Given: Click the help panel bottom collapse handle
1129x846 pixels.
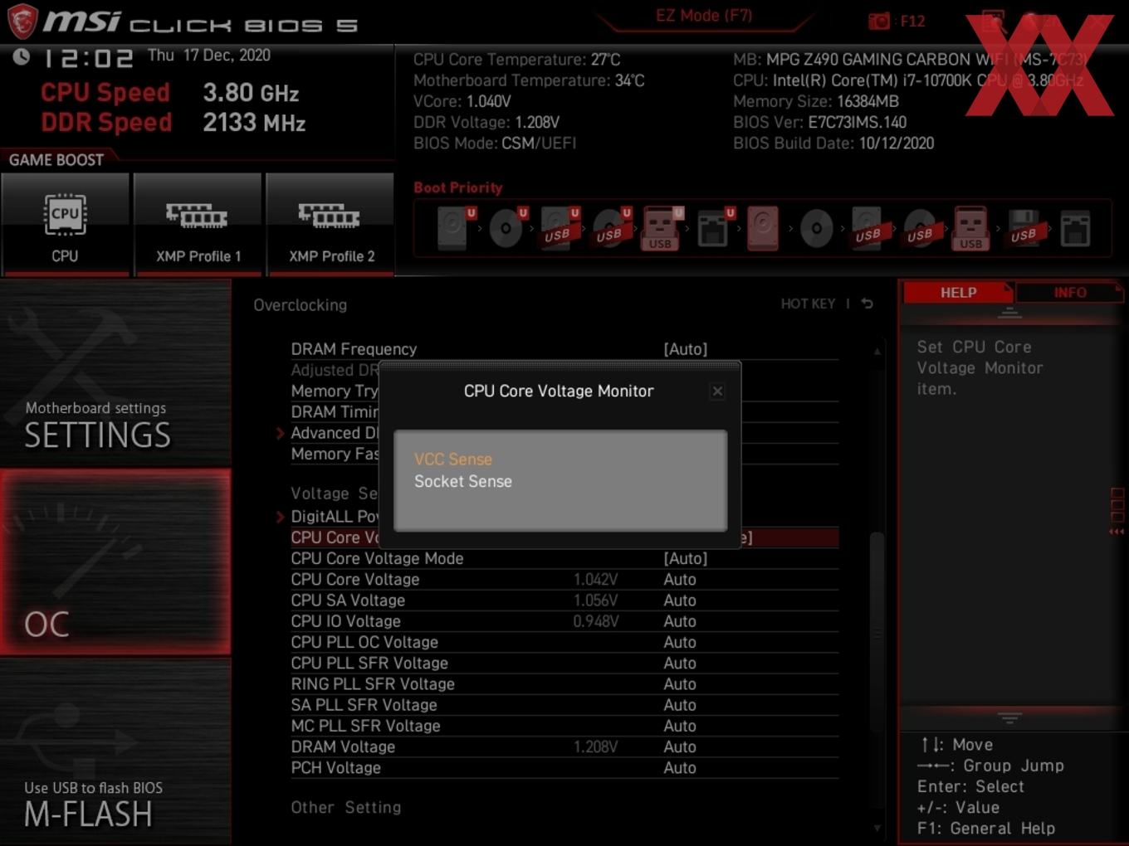Looking at the screenshot, I should (x=1009, y=717).
